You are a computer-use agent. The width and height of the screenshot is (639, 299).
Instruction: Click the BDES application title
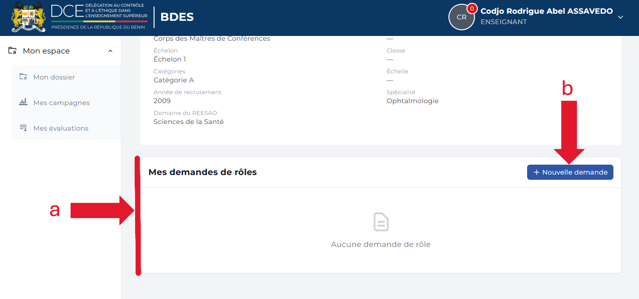[177, 17]
